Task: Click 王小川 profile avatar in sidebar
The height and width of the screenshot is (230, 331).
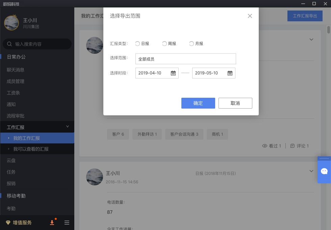Action: tap(11, 23)
